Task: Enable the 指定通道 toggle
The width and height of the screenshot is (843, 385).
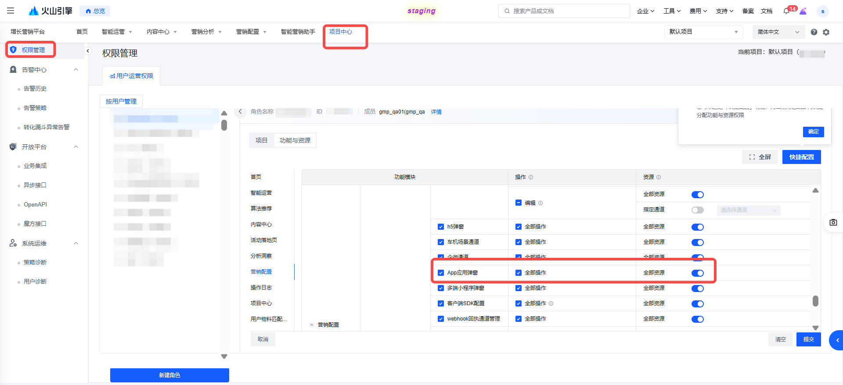Action: (697, 210)
